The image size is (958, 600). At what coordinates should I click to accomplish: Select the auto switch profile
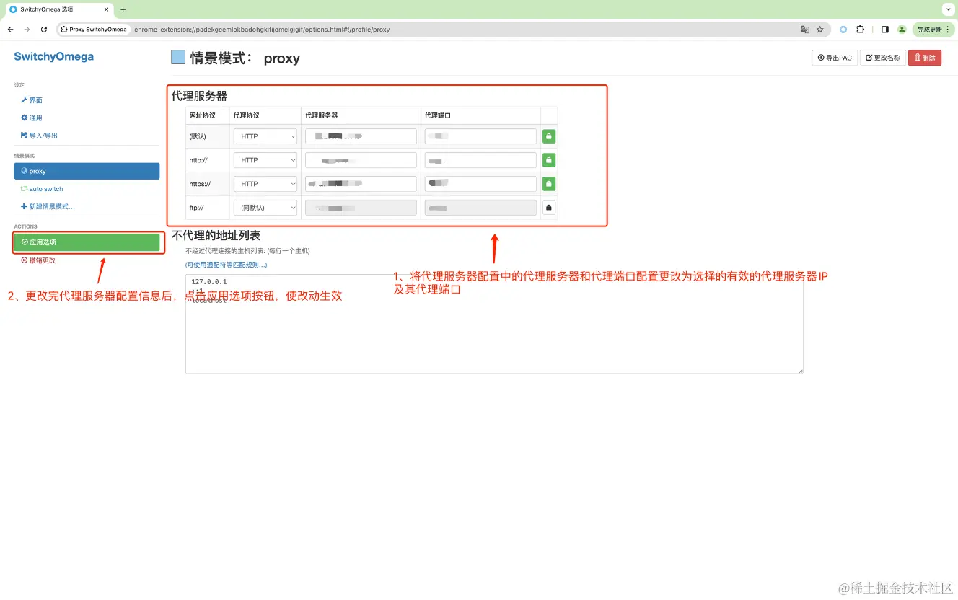(42, 189)
